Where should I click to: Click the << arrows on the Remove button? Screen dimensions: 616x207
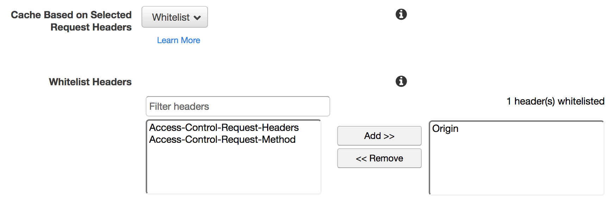coord(361,159)
